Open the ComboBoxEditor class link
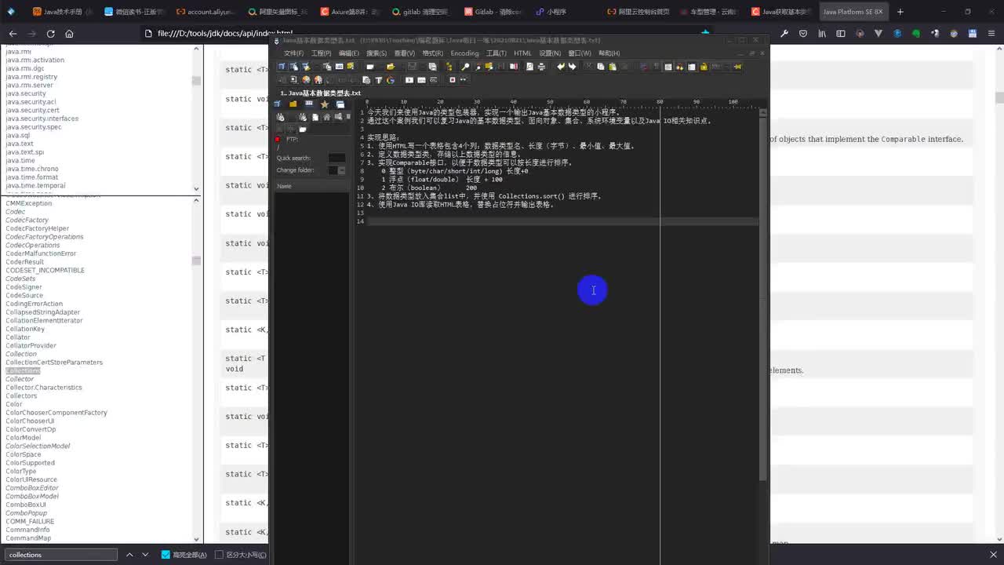 (x=32, y=488)
